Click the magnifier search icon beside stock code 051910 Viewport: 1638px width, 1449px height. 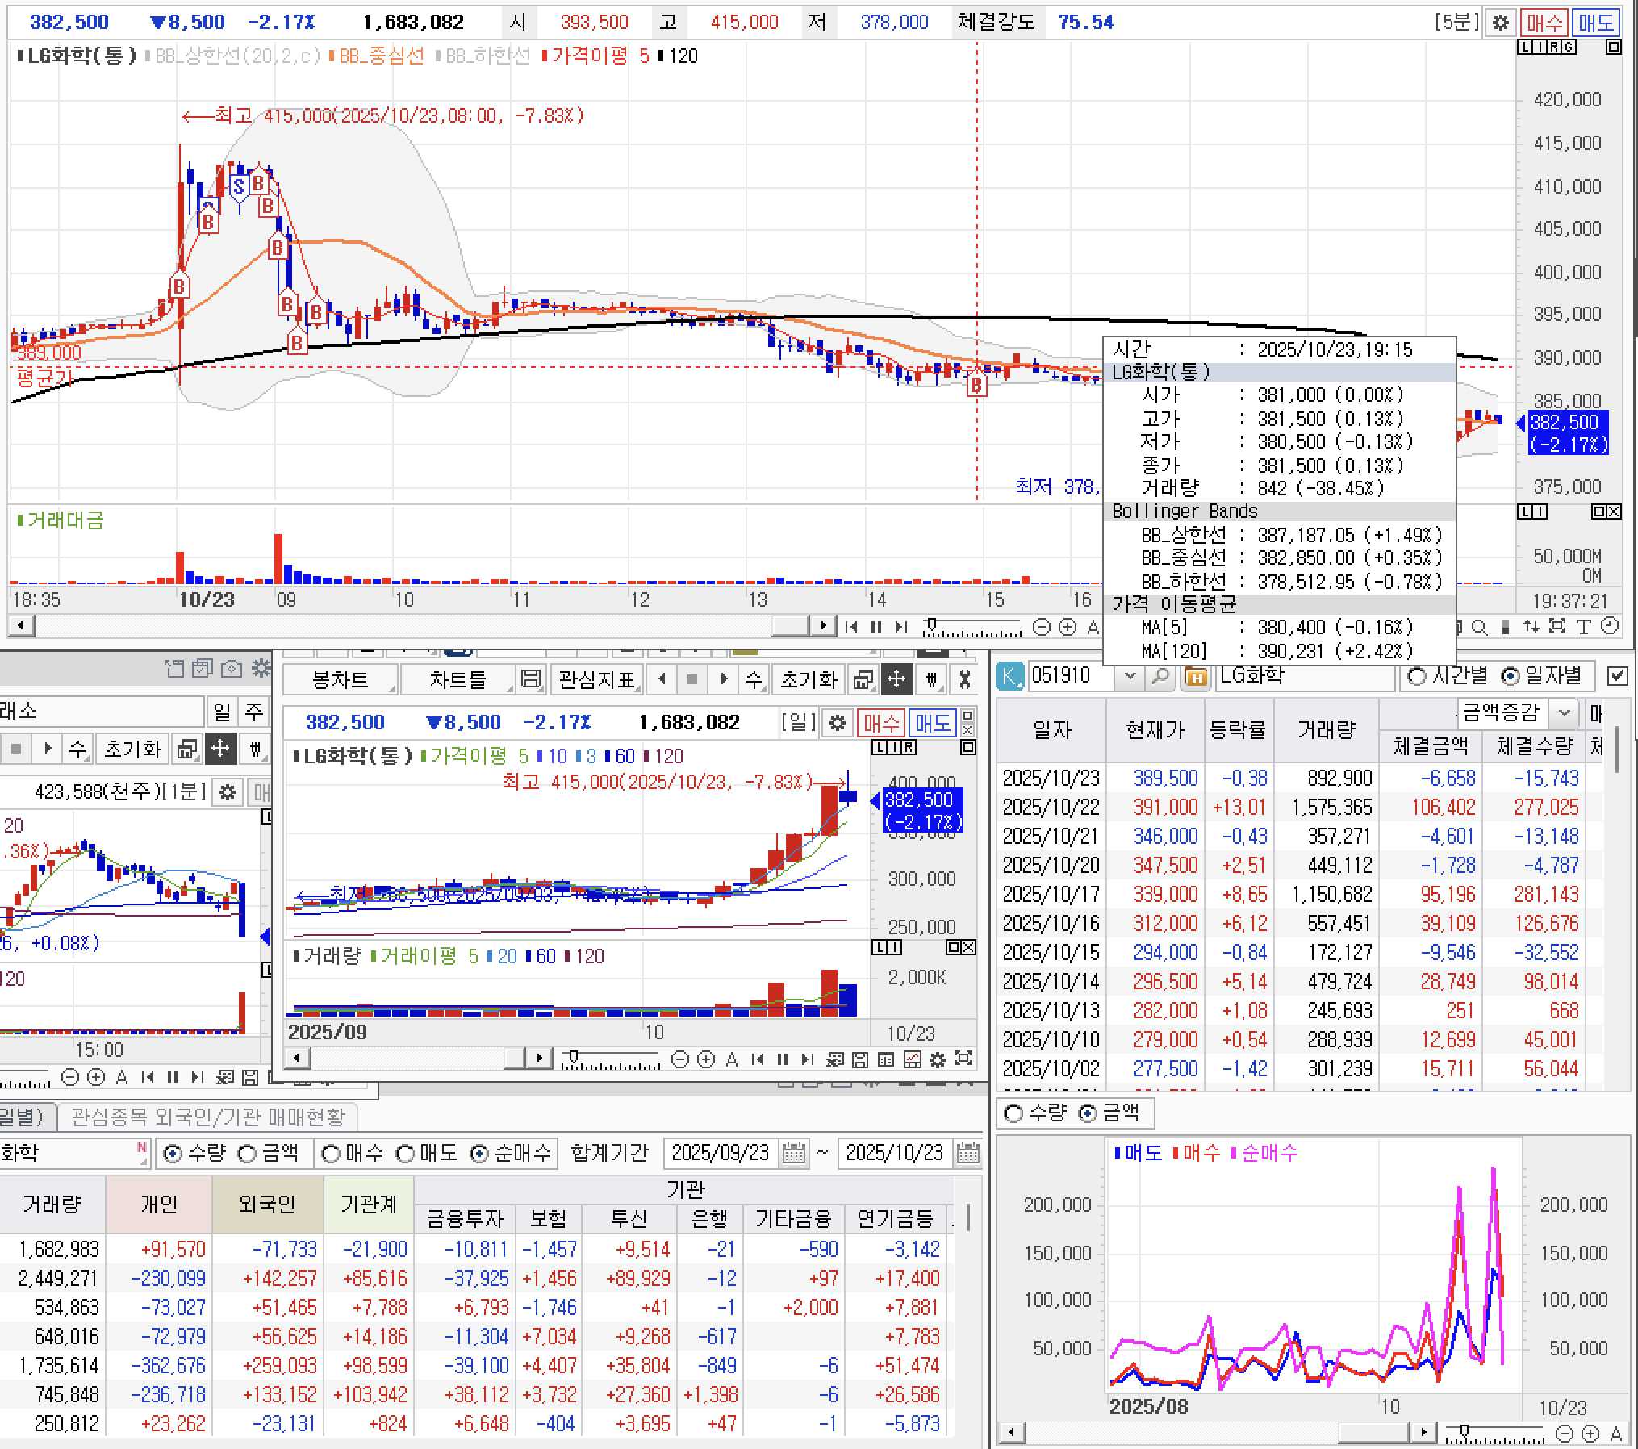coord(1160,676)
